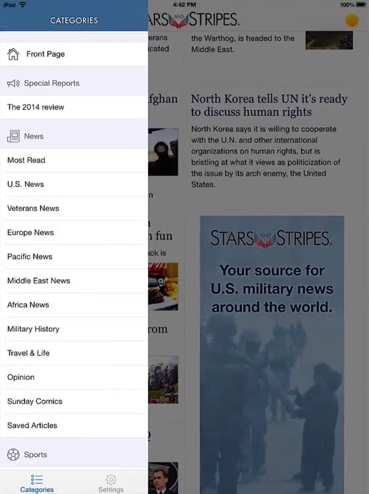
Task: Open the Afghan story photo thumbnail
Action: pyautogui.click(x=163, y=152)
